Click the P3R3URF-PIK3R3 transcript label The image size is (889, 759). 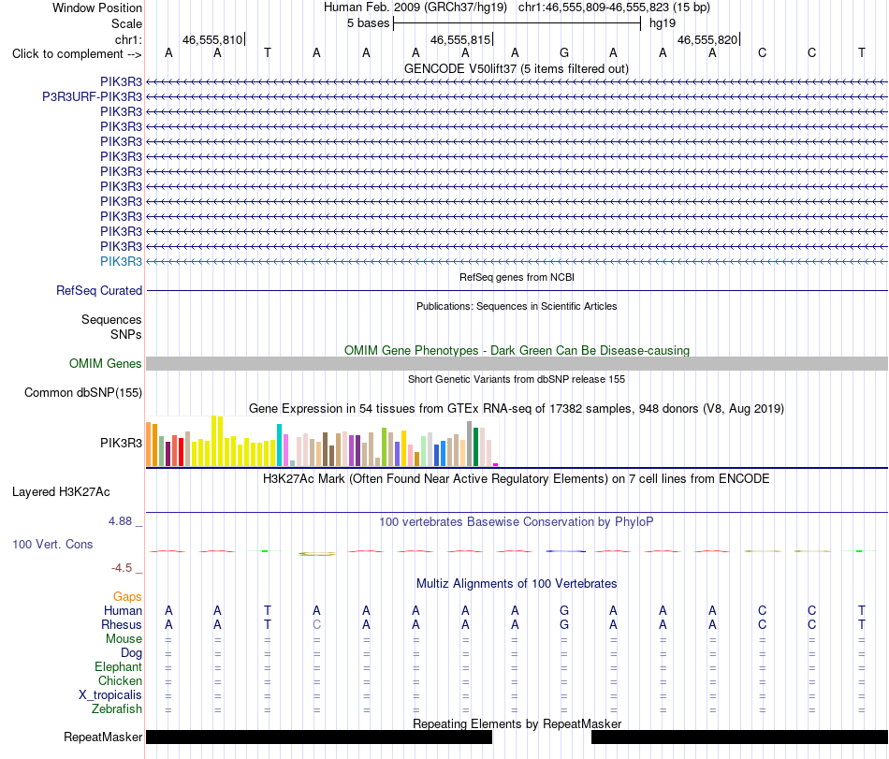point(93,96)
